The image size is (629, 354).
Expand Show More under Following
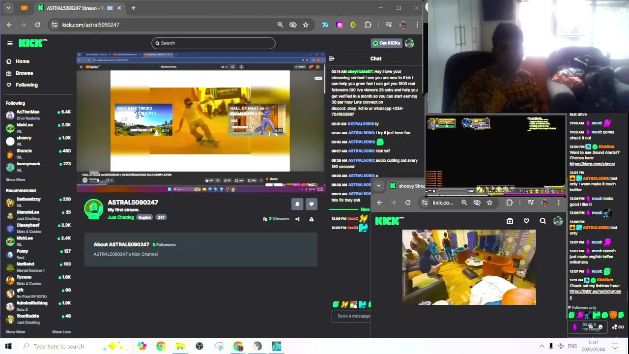point(15,180)
